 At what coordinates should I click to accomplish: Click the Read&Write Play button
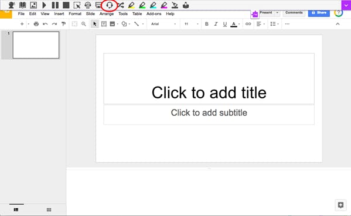tap(44, 5)
